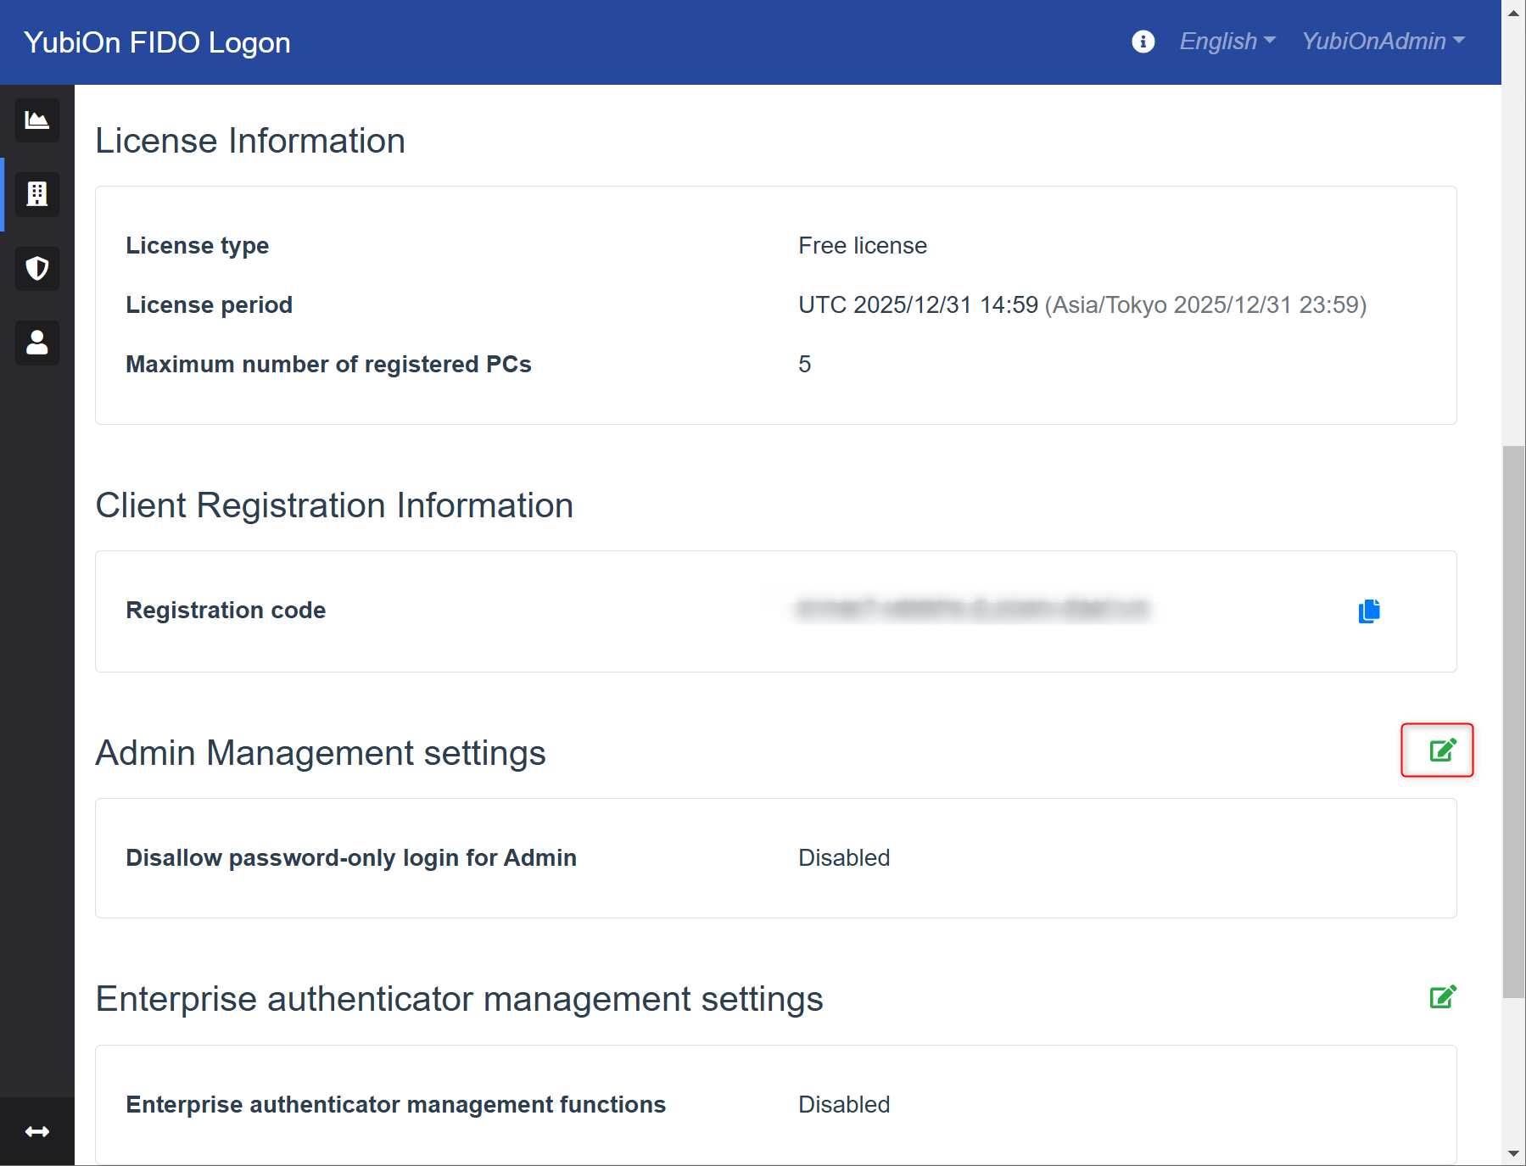The image size is (1526, 1166).
Task: Click the page scroll-down arrow
Action: click(x=1513, y=1153)
